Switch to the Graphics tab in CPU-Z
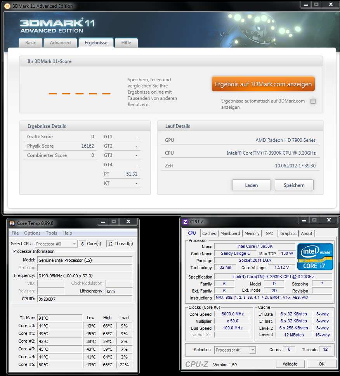The height and width of the screenshot is (376, 340). tap(288, 233)
